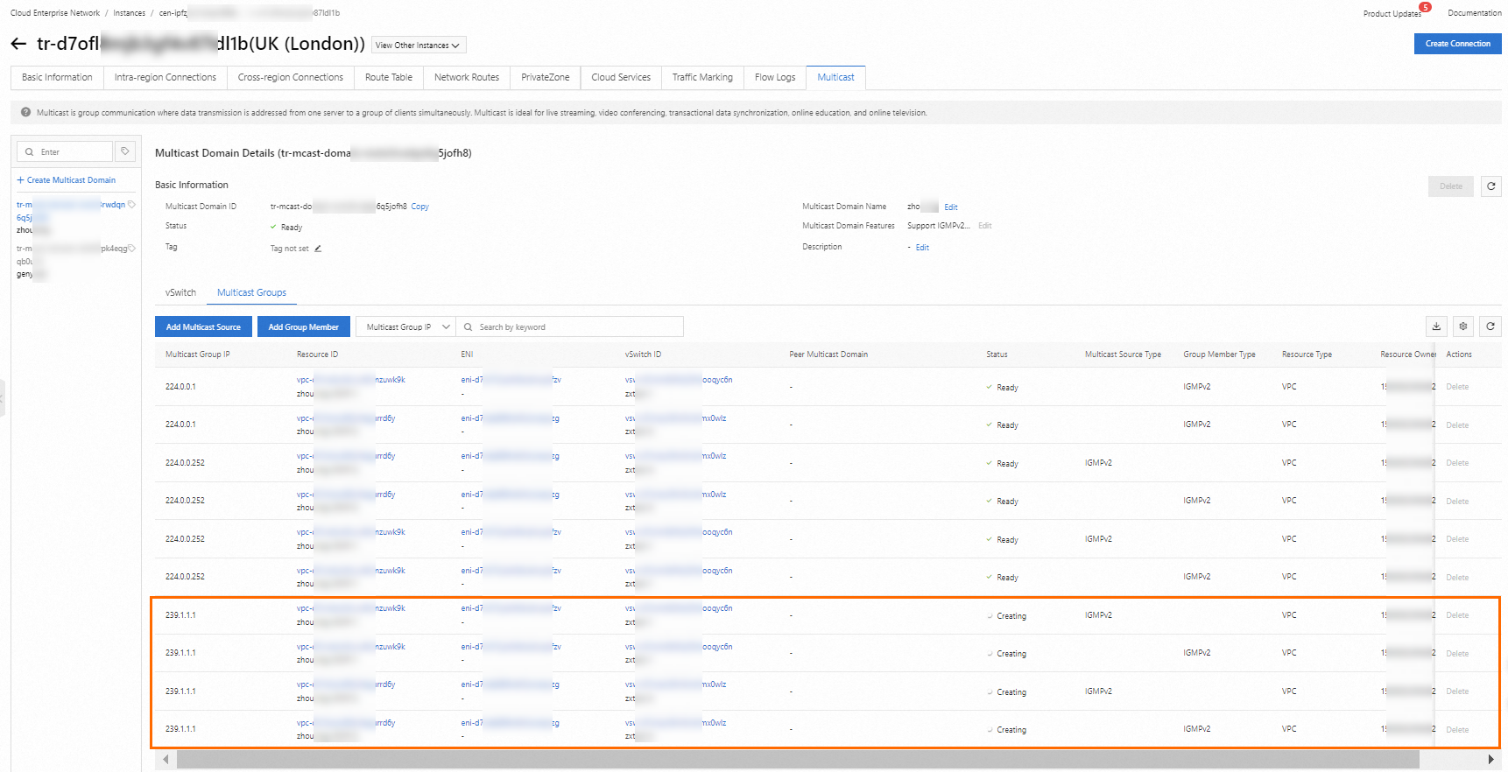Image resolution: width=1508 pixels, height=772 pixels.
Task: Go to Cloud Enterprise Network breadcrumb
Action: (55, 13)
